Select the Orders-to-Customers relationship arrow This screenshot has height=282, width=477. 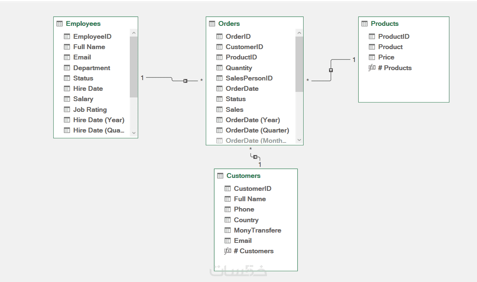[255, 157]
